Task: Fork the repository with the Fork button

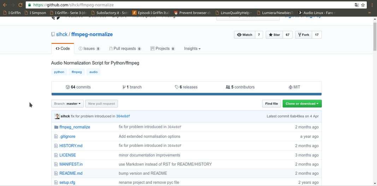Action: point(304,35)
